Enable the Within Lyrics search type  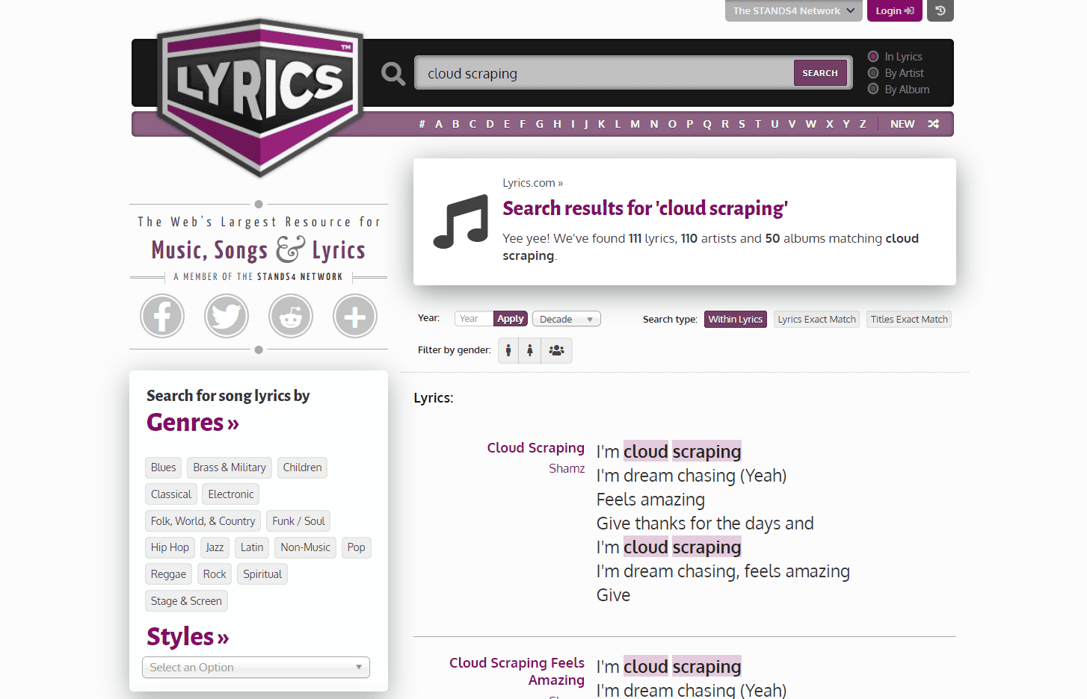pos(736,319)
